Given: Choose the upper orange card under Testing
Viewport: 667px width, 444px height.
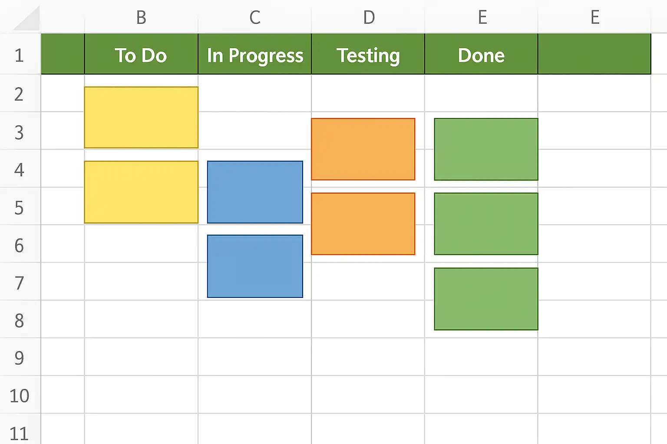Looking at the screenshot, I should [x=363, y=149].
